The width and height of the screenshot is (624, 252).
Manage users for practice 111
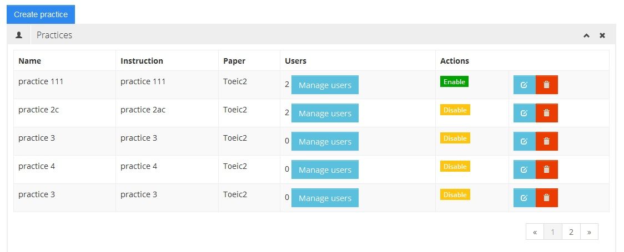coord(325,85)
